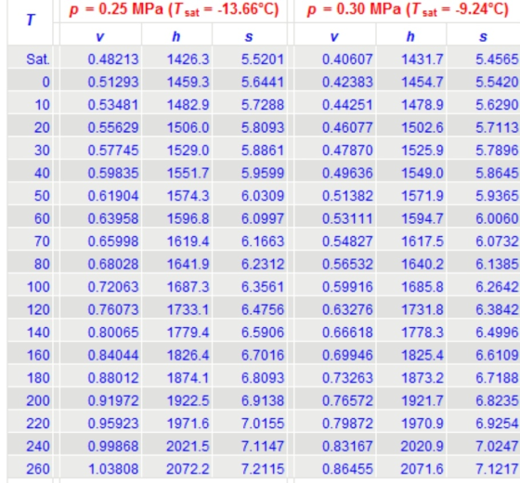Viewport: 520px width, 483px height.
Task: Select the cell value 1506.0
Action: (x=188, y=127)
